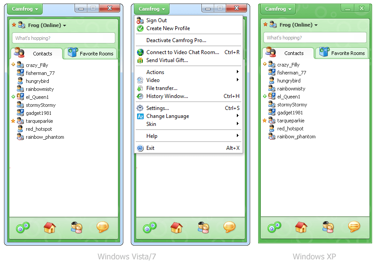The height and width of the screenshot is (266, 377).
Task: Expand the Help submenu
Action: (x=189, y=136)
